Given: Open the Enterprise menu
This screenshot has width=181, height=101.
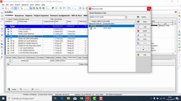Looking at the screenshot, I should pos(25,5).
